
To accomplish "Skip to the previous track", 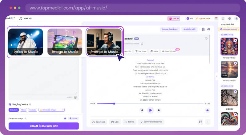I will click(x=142, y=110).
